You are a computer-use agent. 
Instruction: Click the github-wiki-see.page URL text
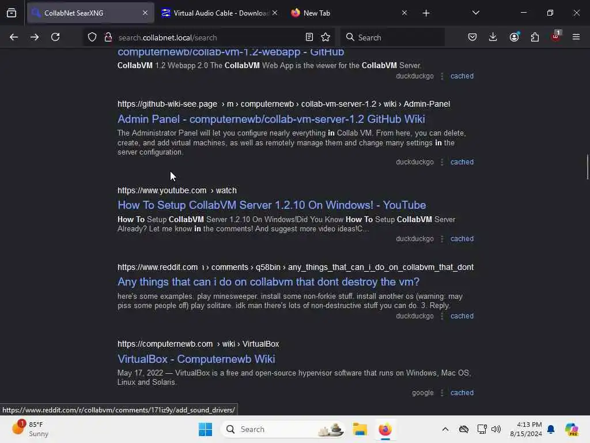283,104
